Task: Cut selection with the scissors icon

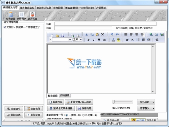Action: click(87, 35)
